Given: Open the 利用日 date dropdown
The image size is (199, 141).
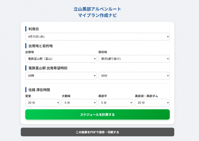Looking at the screenshot, I should click(x=97, y=37).
